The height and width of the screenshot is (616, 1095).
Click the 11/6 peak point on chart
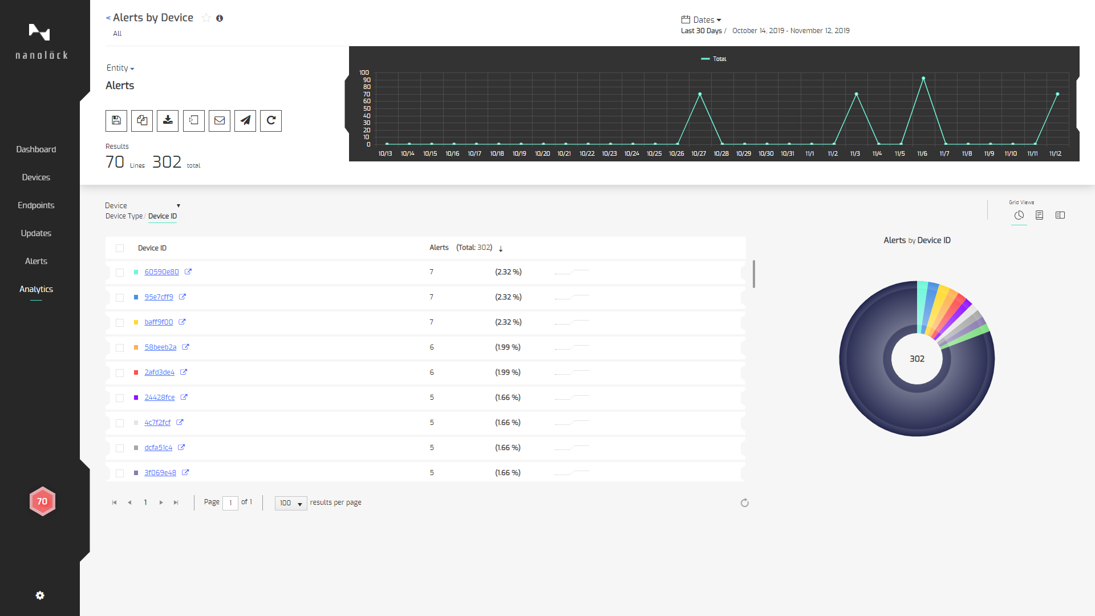(x=923, y=78)
